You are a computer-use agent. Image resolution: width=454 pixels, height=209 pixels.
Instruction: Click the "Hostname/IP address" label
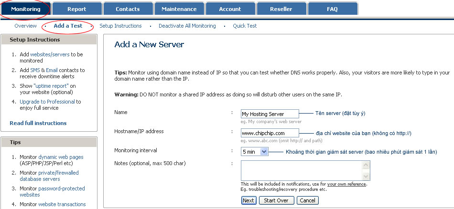139,131
